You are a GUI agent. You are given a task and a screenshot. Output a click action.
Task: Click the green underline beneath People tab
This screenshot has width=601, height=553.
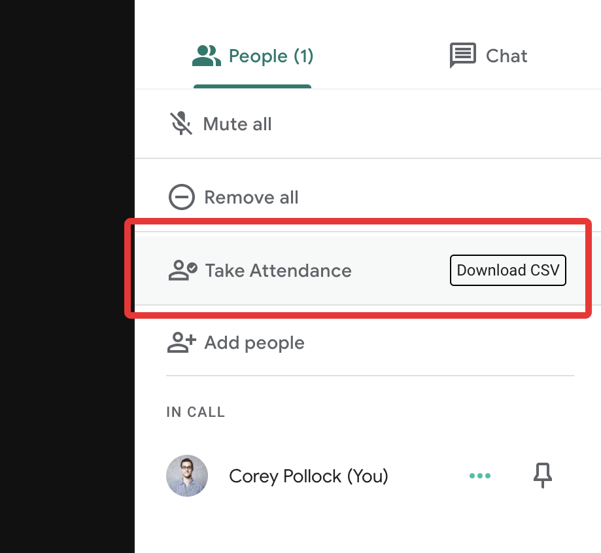click(252, 86)
